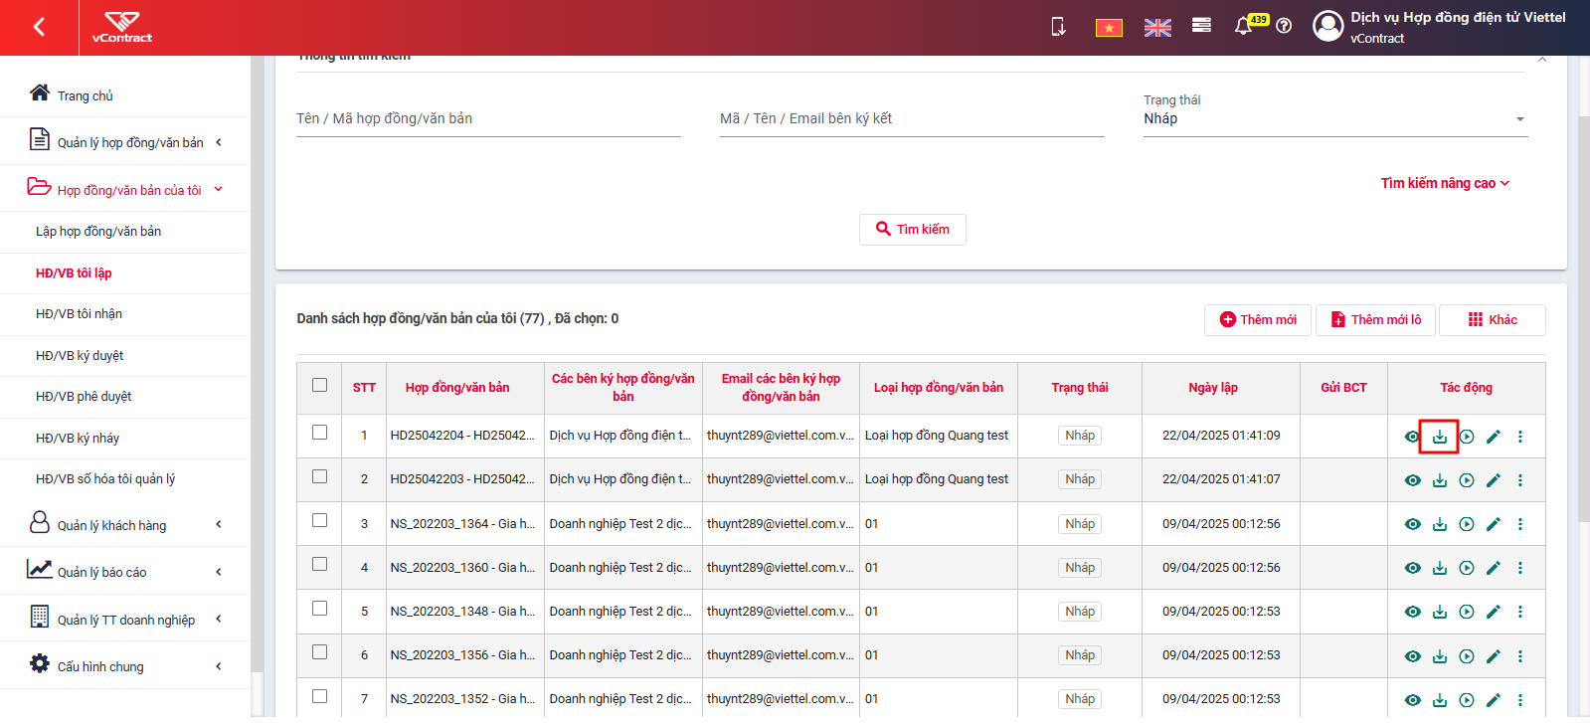Click the play/send icon in row 5

1466,612
